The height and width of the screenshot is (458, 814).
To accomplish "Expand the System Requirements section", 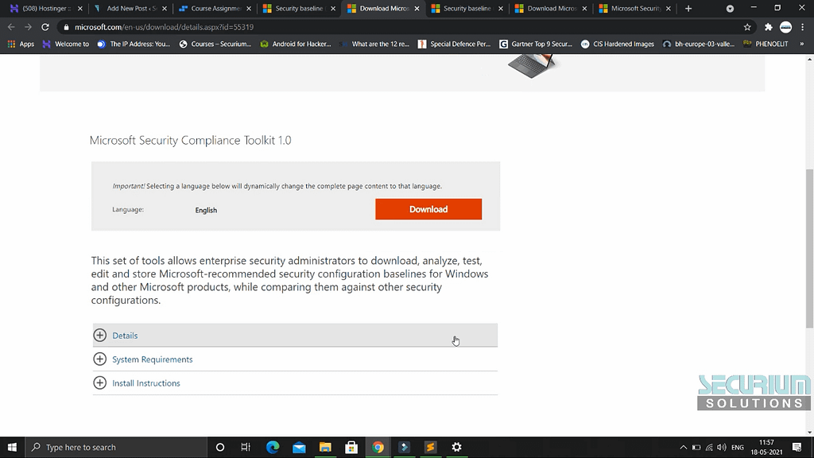I will coord(295,359).
